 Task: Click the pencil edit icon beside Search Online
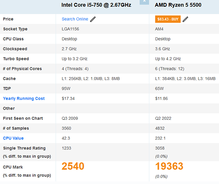coord(93,19)
